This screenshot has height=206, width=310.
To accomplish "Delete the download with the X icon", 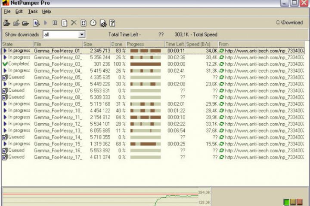I will (x=74, y=23).
